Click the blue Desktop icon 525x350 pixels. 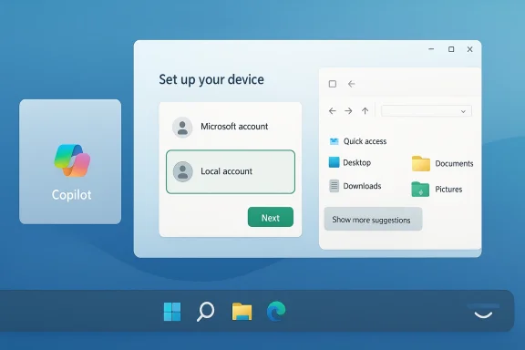(x=335, y=162)
